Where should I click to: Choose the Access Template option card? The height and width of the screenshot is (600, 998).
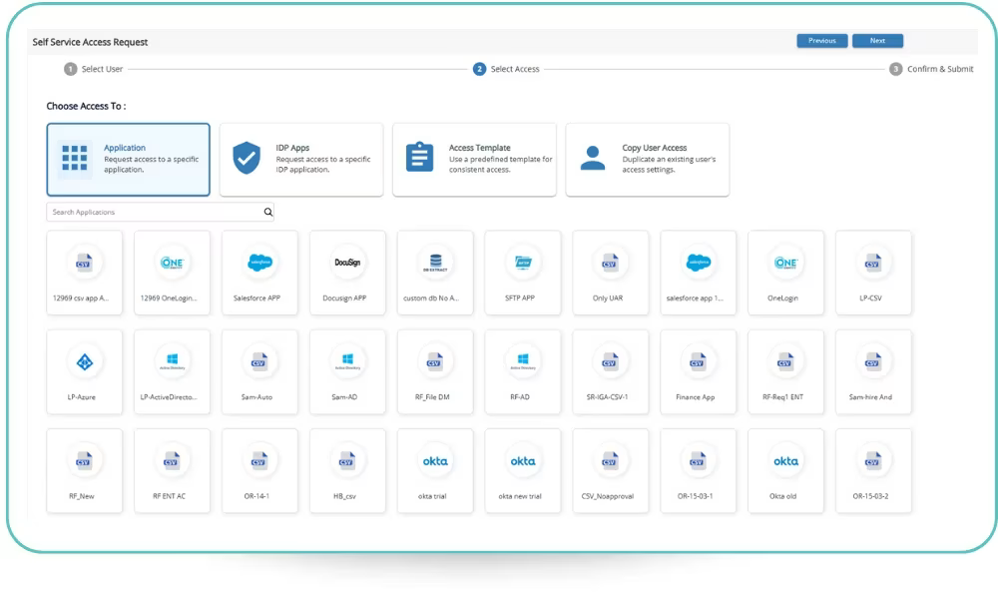[x=474, y=160]
